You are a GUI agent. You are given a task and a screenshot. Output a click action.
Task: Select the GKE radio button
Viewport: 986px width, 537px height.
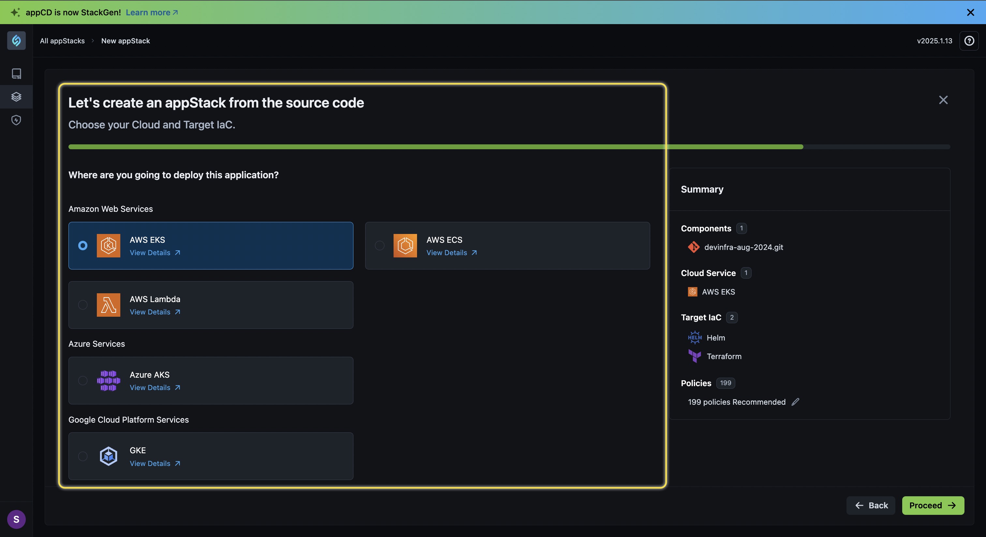83,456
